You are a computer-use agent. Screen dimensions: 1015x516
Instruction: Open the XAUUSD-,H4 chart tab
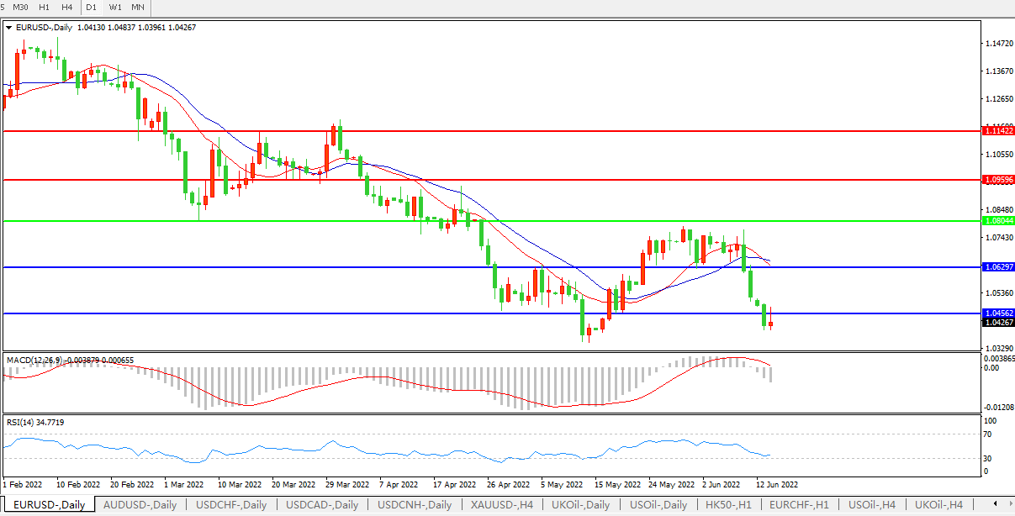(x=501, y=505)
